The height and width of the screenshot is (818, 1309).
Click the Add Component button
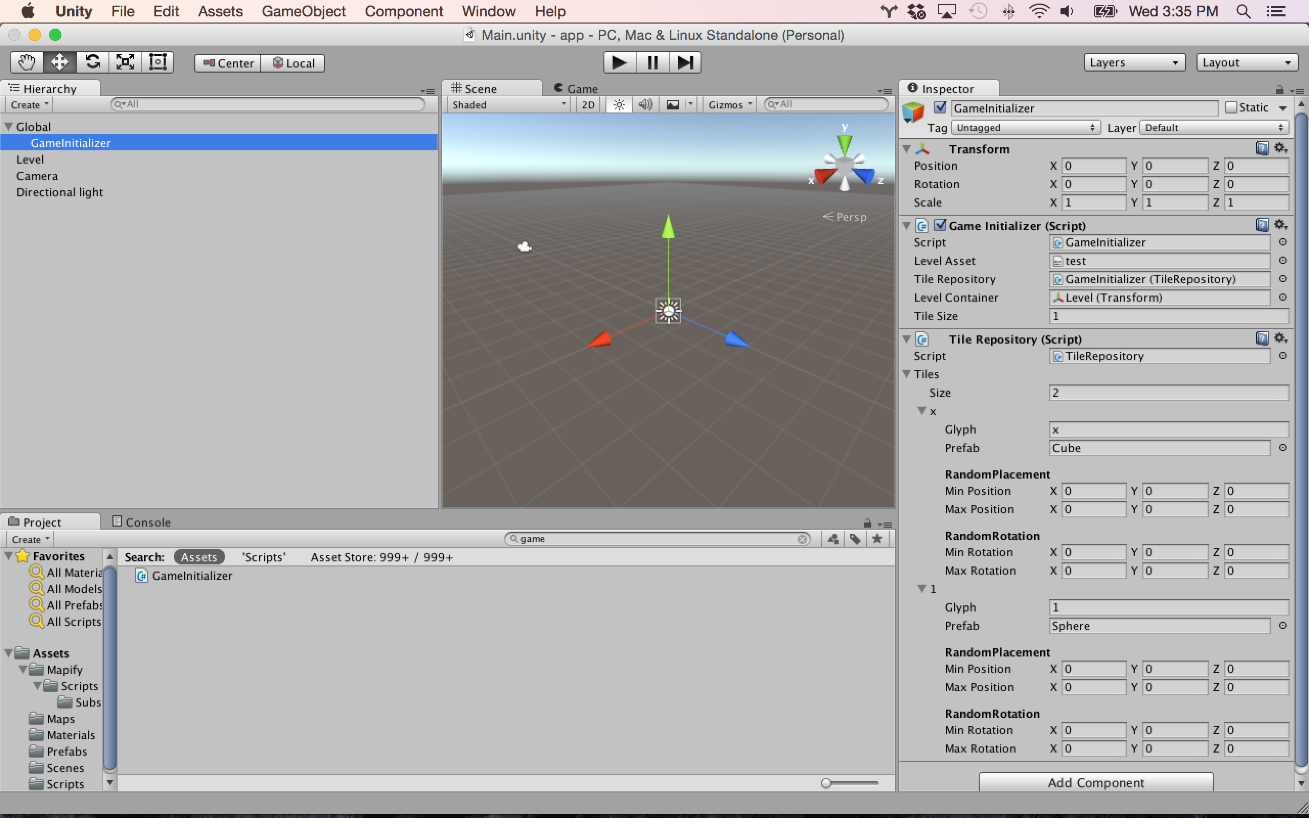tap(1096, 782)
